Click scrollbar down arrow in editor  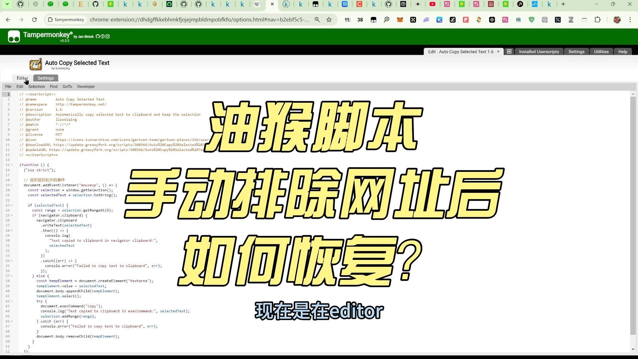(x=633, y=349)
